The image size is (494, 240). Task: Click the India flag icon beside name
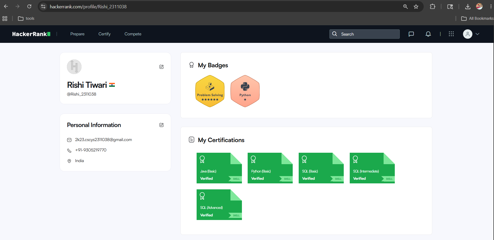click(112, 85)
